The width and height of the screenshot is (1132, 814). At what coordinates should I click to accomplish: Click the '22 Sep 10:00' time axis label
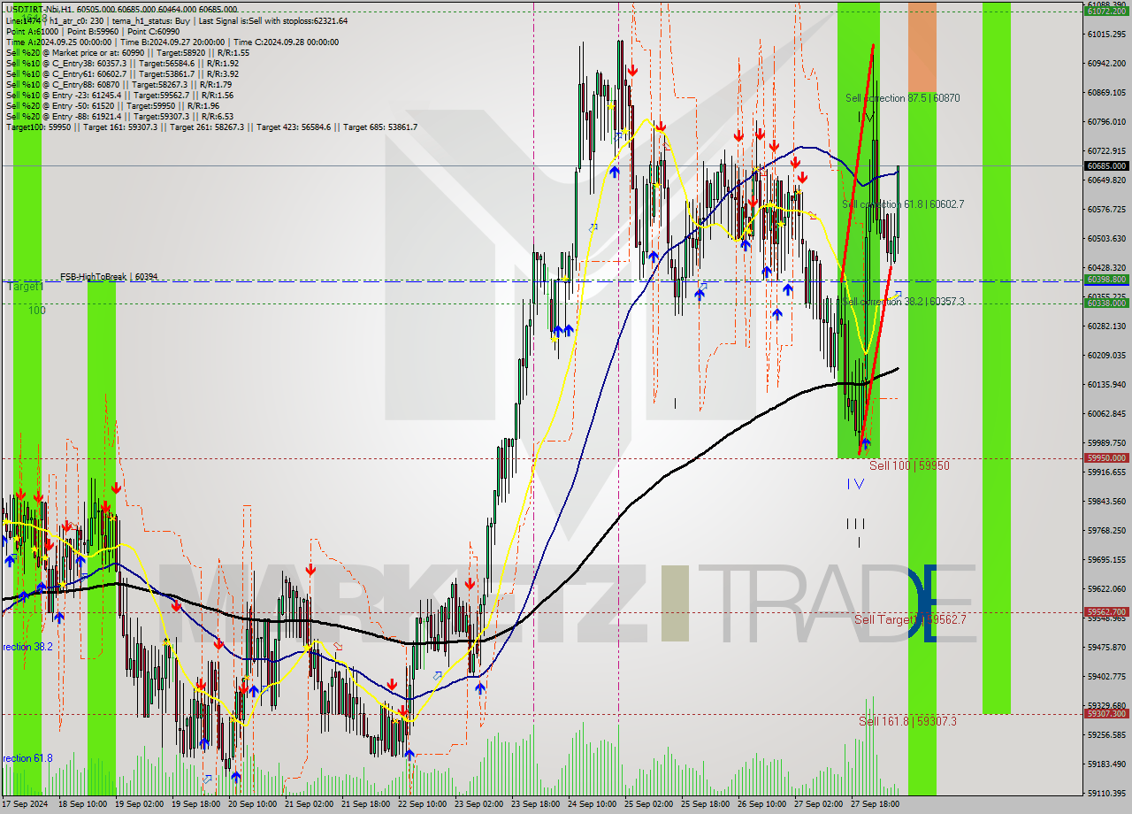(x=422, y=805)
